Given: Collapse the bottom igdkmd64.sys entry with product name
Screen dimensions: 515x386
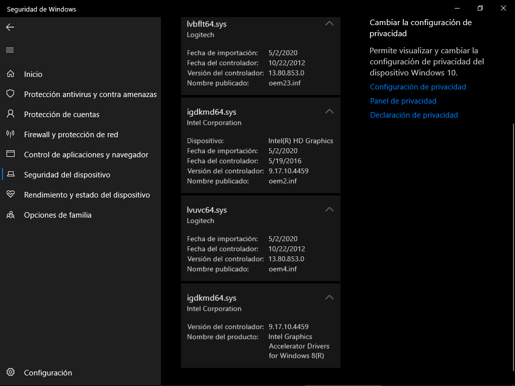Looking at the screenshot, I should click(x=329, y=298).
